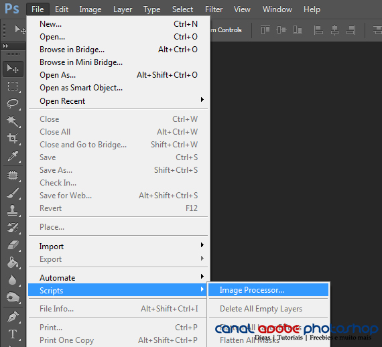Click Align top edges icon
Viewport: 382px width, 347px height.
(x=265, y=30)
